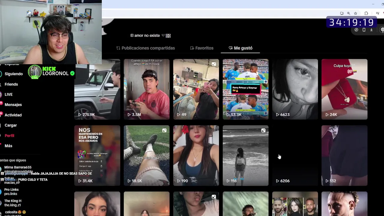Open the LIVE section
Viewport: 384px width, 216px height.
tap(8, 94)
